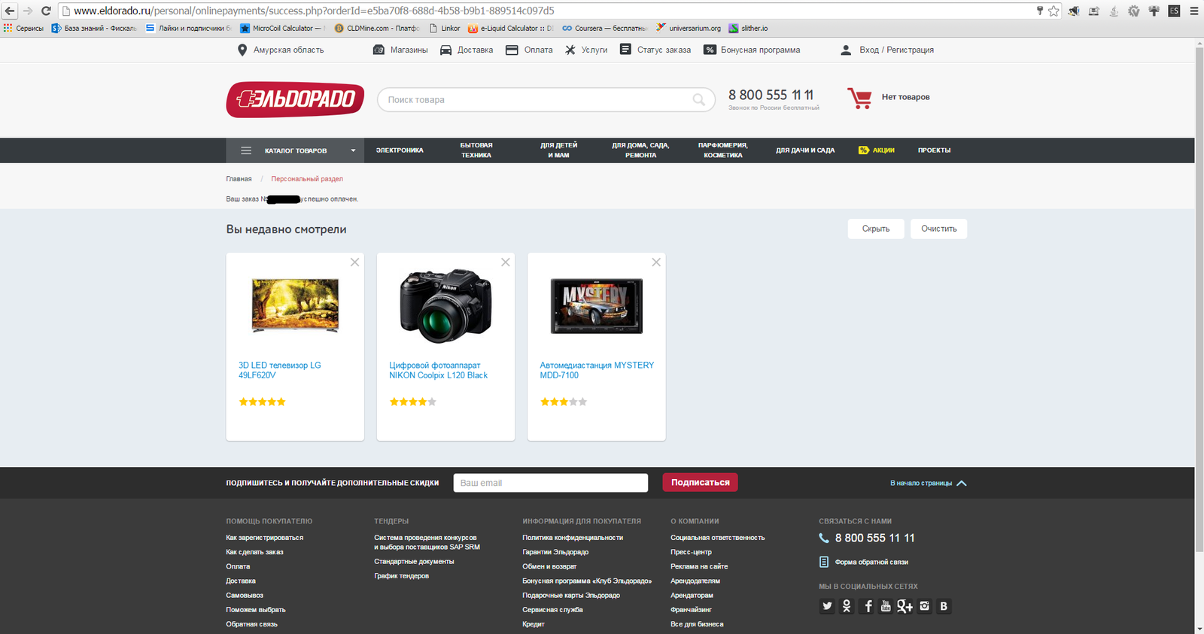Open the Coursera bookmark

click(x=604, y=28)
